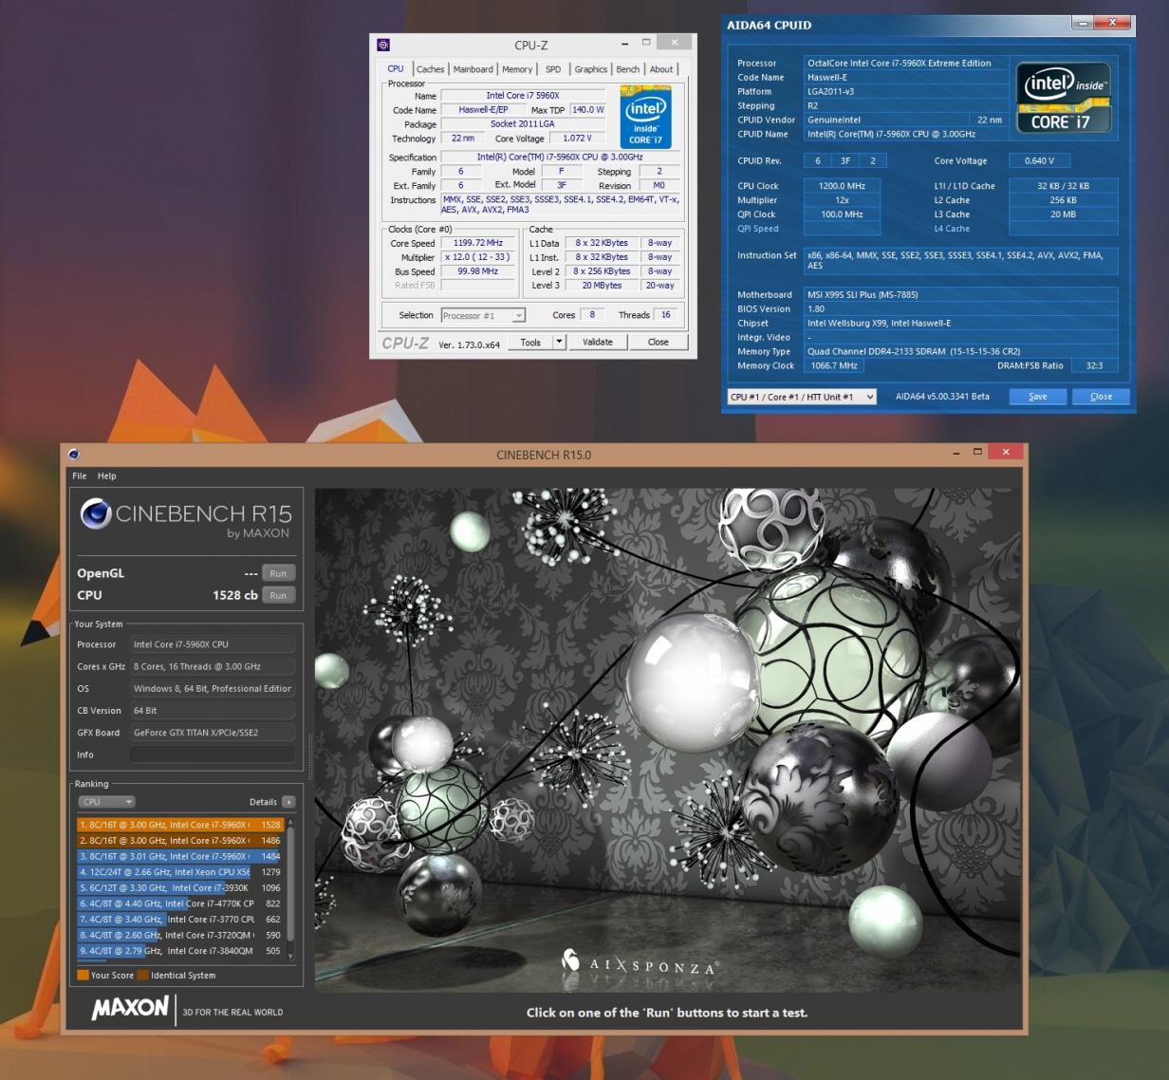Select ranking entry 2 scoring 1486
Screen dimensions: 1169x1080
coord(180,841)
